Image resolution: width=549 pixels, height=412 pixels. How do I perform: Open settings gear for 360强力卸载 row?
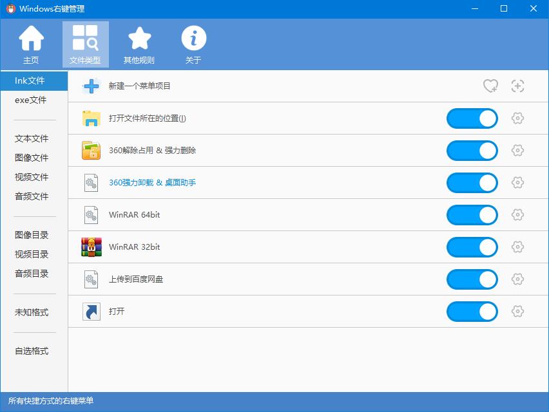point(517,183)
